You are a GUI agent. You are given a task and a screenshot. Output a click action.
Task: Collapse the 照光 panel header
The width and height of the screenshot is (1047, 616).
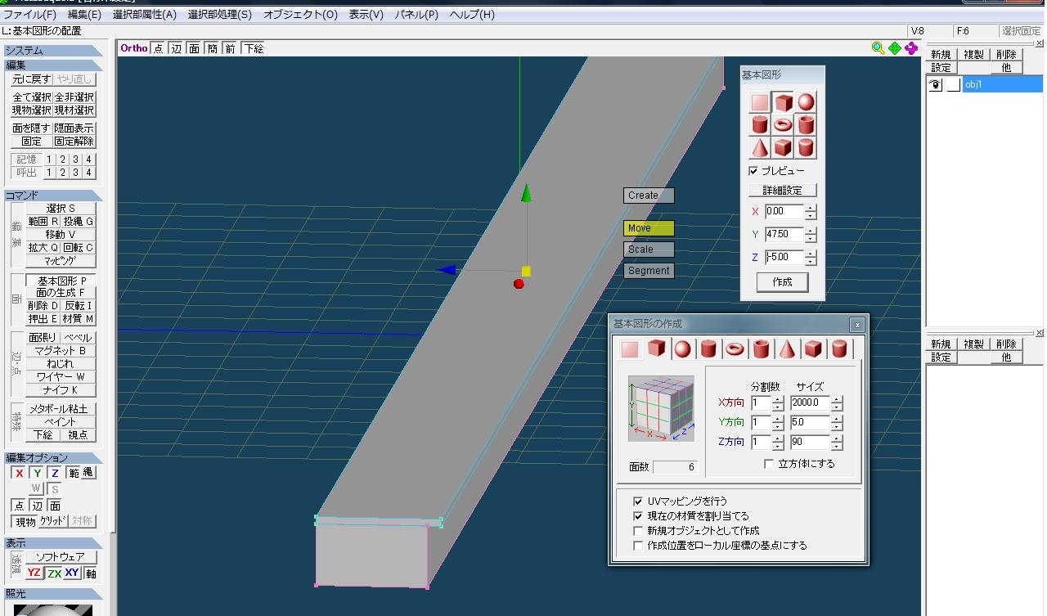[53, 594]
